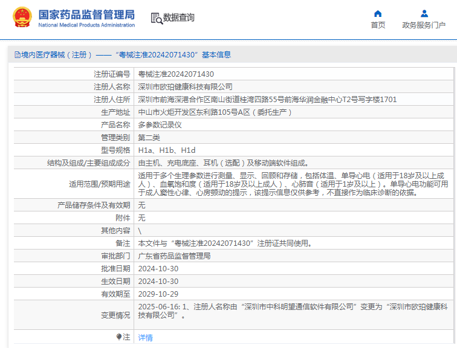This screenshot has height=348, width=457.
Task: Select registration number value 粤械注准20242071430
Action: [176, 74]
